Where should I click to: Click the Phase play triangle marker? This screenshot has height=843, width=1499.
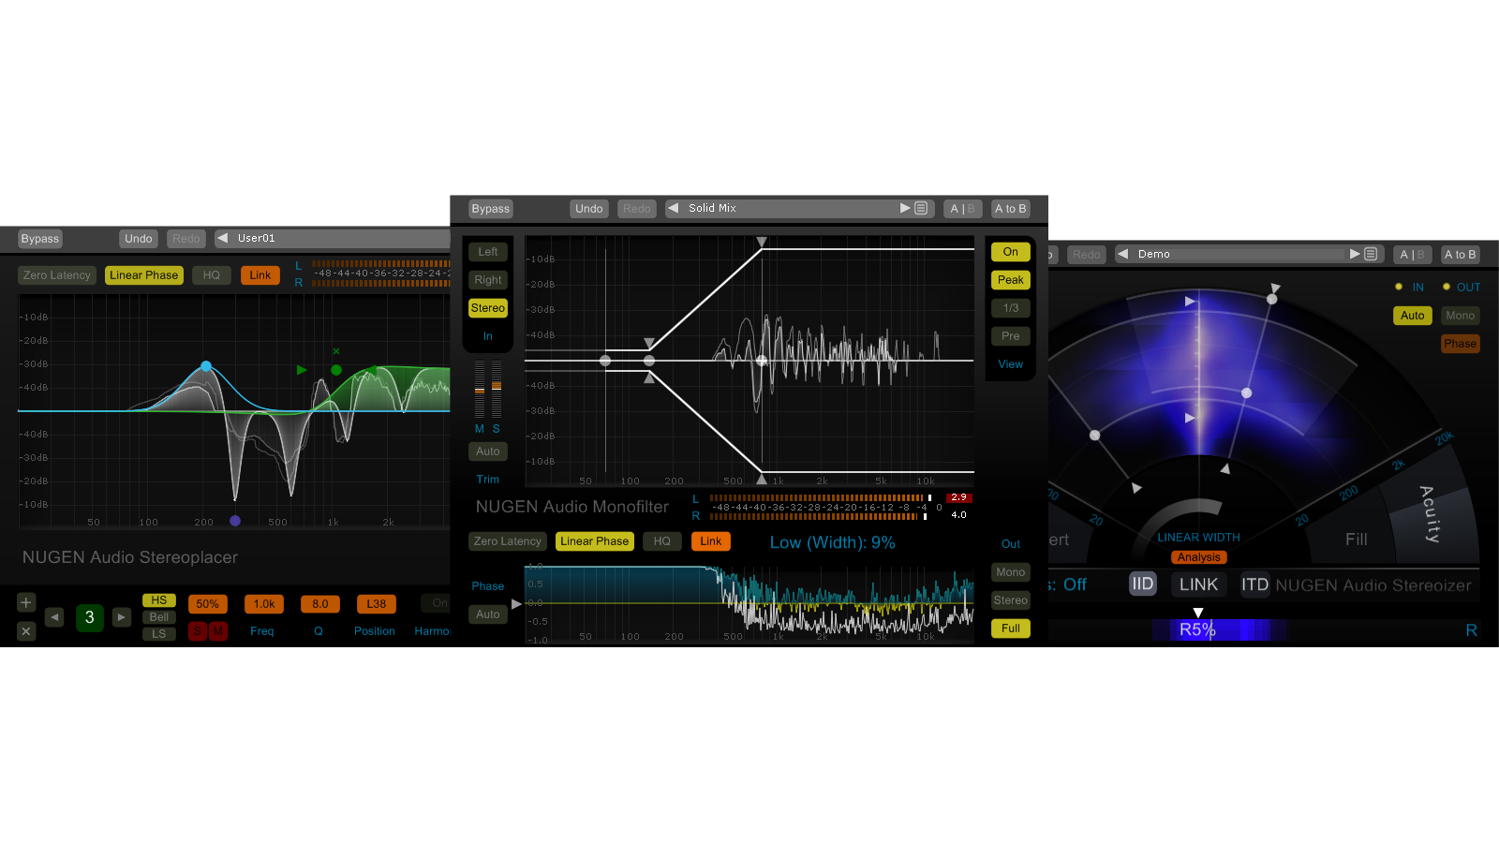pyautogui.click(x=516, y=604)
